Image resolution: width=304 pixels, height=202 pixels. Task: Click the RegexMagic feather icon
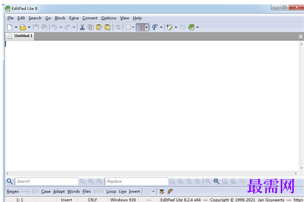click(170, 191)
